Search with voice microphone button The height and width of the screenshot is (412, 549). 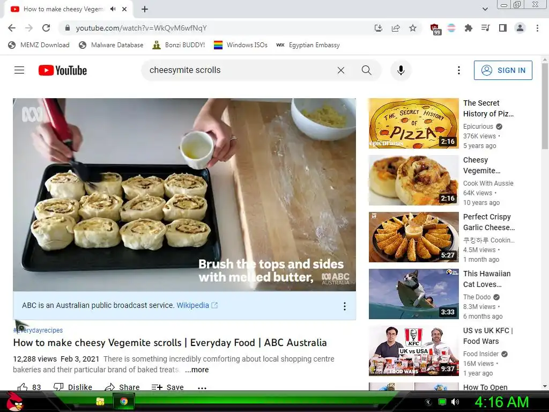401,70
